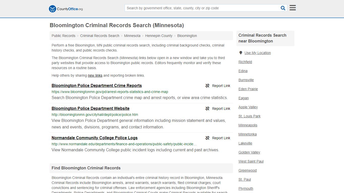This screenshot has width=344, height=193.
Task: Go to Hennepin County breadcrumb
Action: (159, 36)
